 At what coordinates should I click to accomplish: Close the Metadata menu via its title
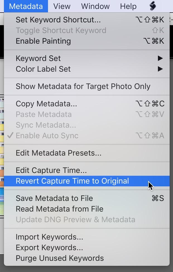[x=26, y=6]
